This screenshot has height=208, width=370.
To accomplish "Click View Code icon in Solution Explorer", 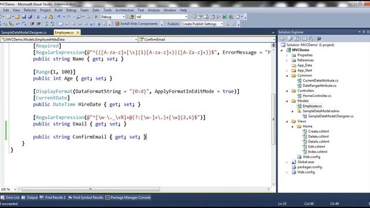I will point(305,39).
